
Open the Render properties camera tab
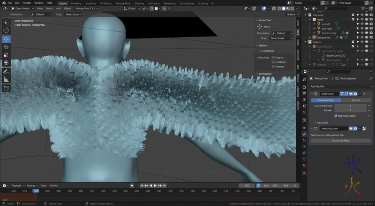[304, 87]
